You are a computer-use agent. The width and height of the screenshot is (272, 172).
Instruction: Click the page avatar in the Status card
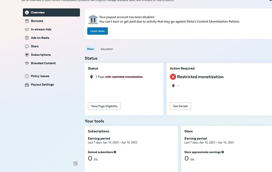click(91, 77)
